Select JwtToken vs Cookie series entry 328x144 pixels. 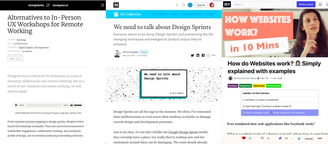(280, 100)
